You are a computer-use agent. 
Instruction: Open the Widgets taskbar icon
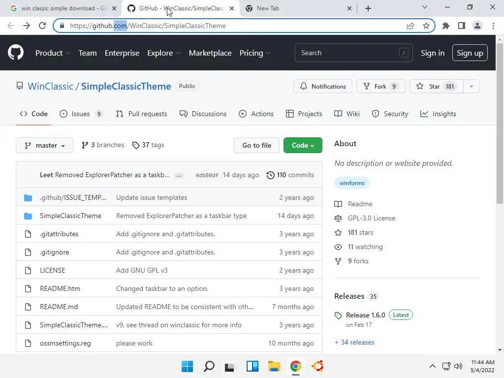(x=252, y=366)
